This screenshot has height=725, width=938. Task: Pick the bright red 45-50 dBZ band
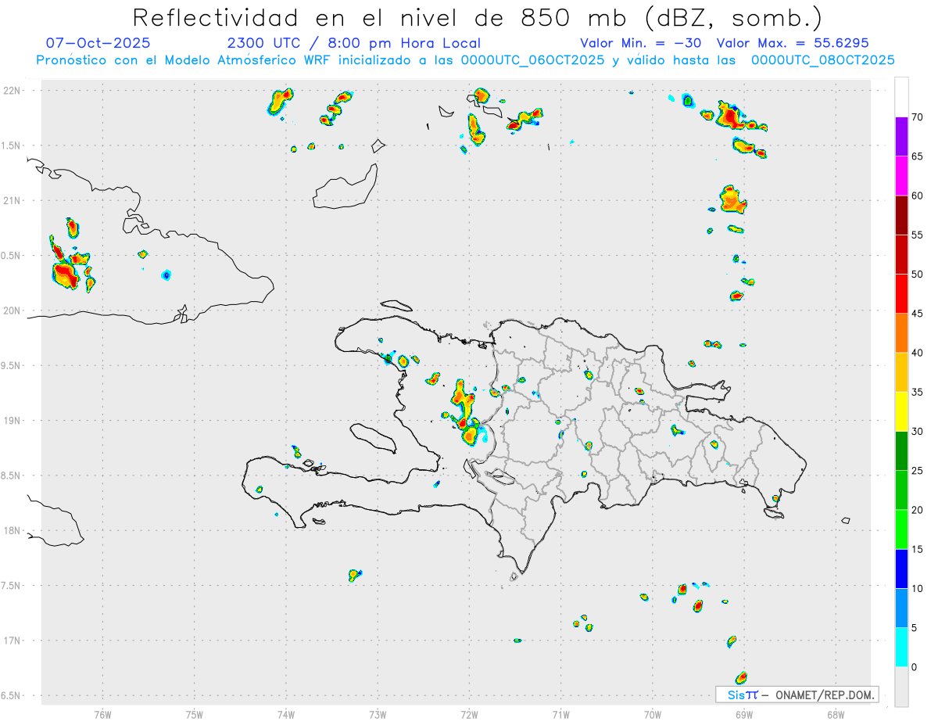point(901,293)
